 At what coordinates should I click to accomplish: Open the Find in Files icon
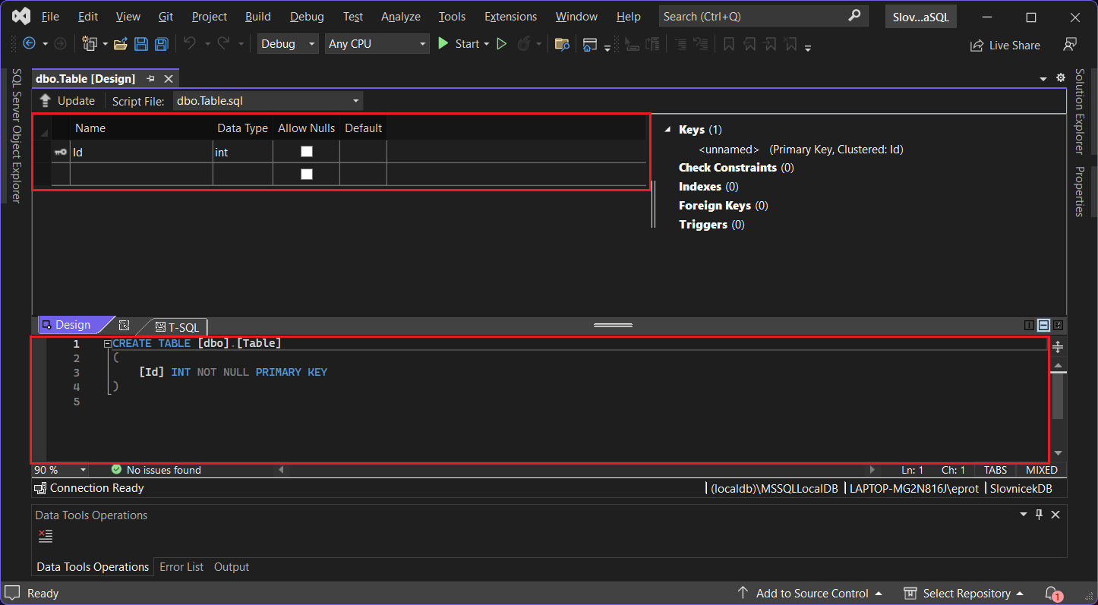pos(562,44)
